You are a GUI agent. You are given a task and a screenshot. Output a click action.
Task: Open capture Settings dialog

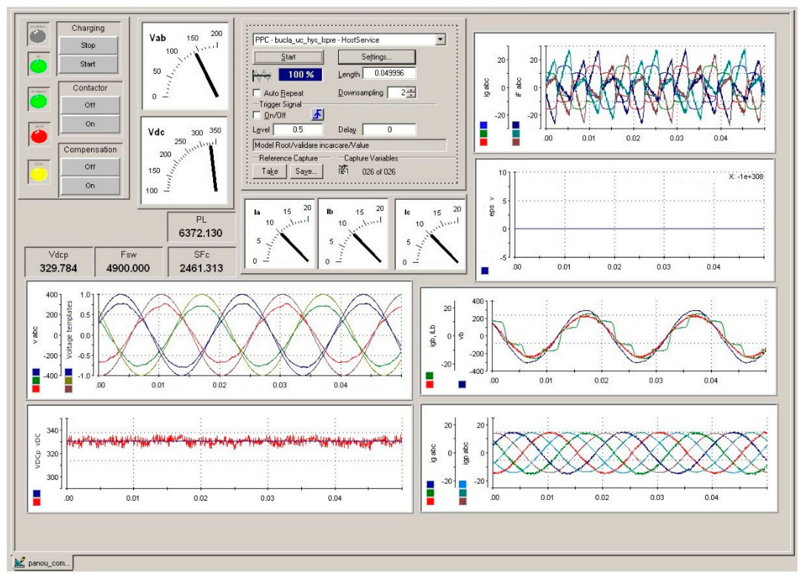click(x=377, y=57)
